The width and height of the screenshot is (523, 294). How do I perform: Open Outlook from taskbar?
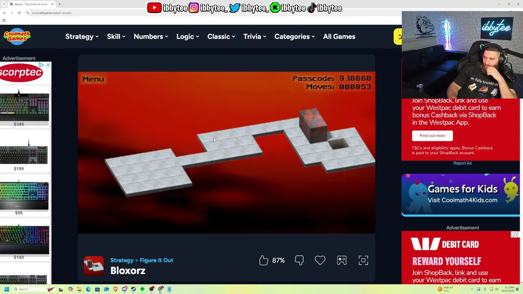[106, 289]
